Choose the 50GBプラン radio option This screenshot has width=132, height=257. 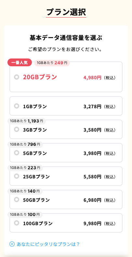(x=17, y=199)
